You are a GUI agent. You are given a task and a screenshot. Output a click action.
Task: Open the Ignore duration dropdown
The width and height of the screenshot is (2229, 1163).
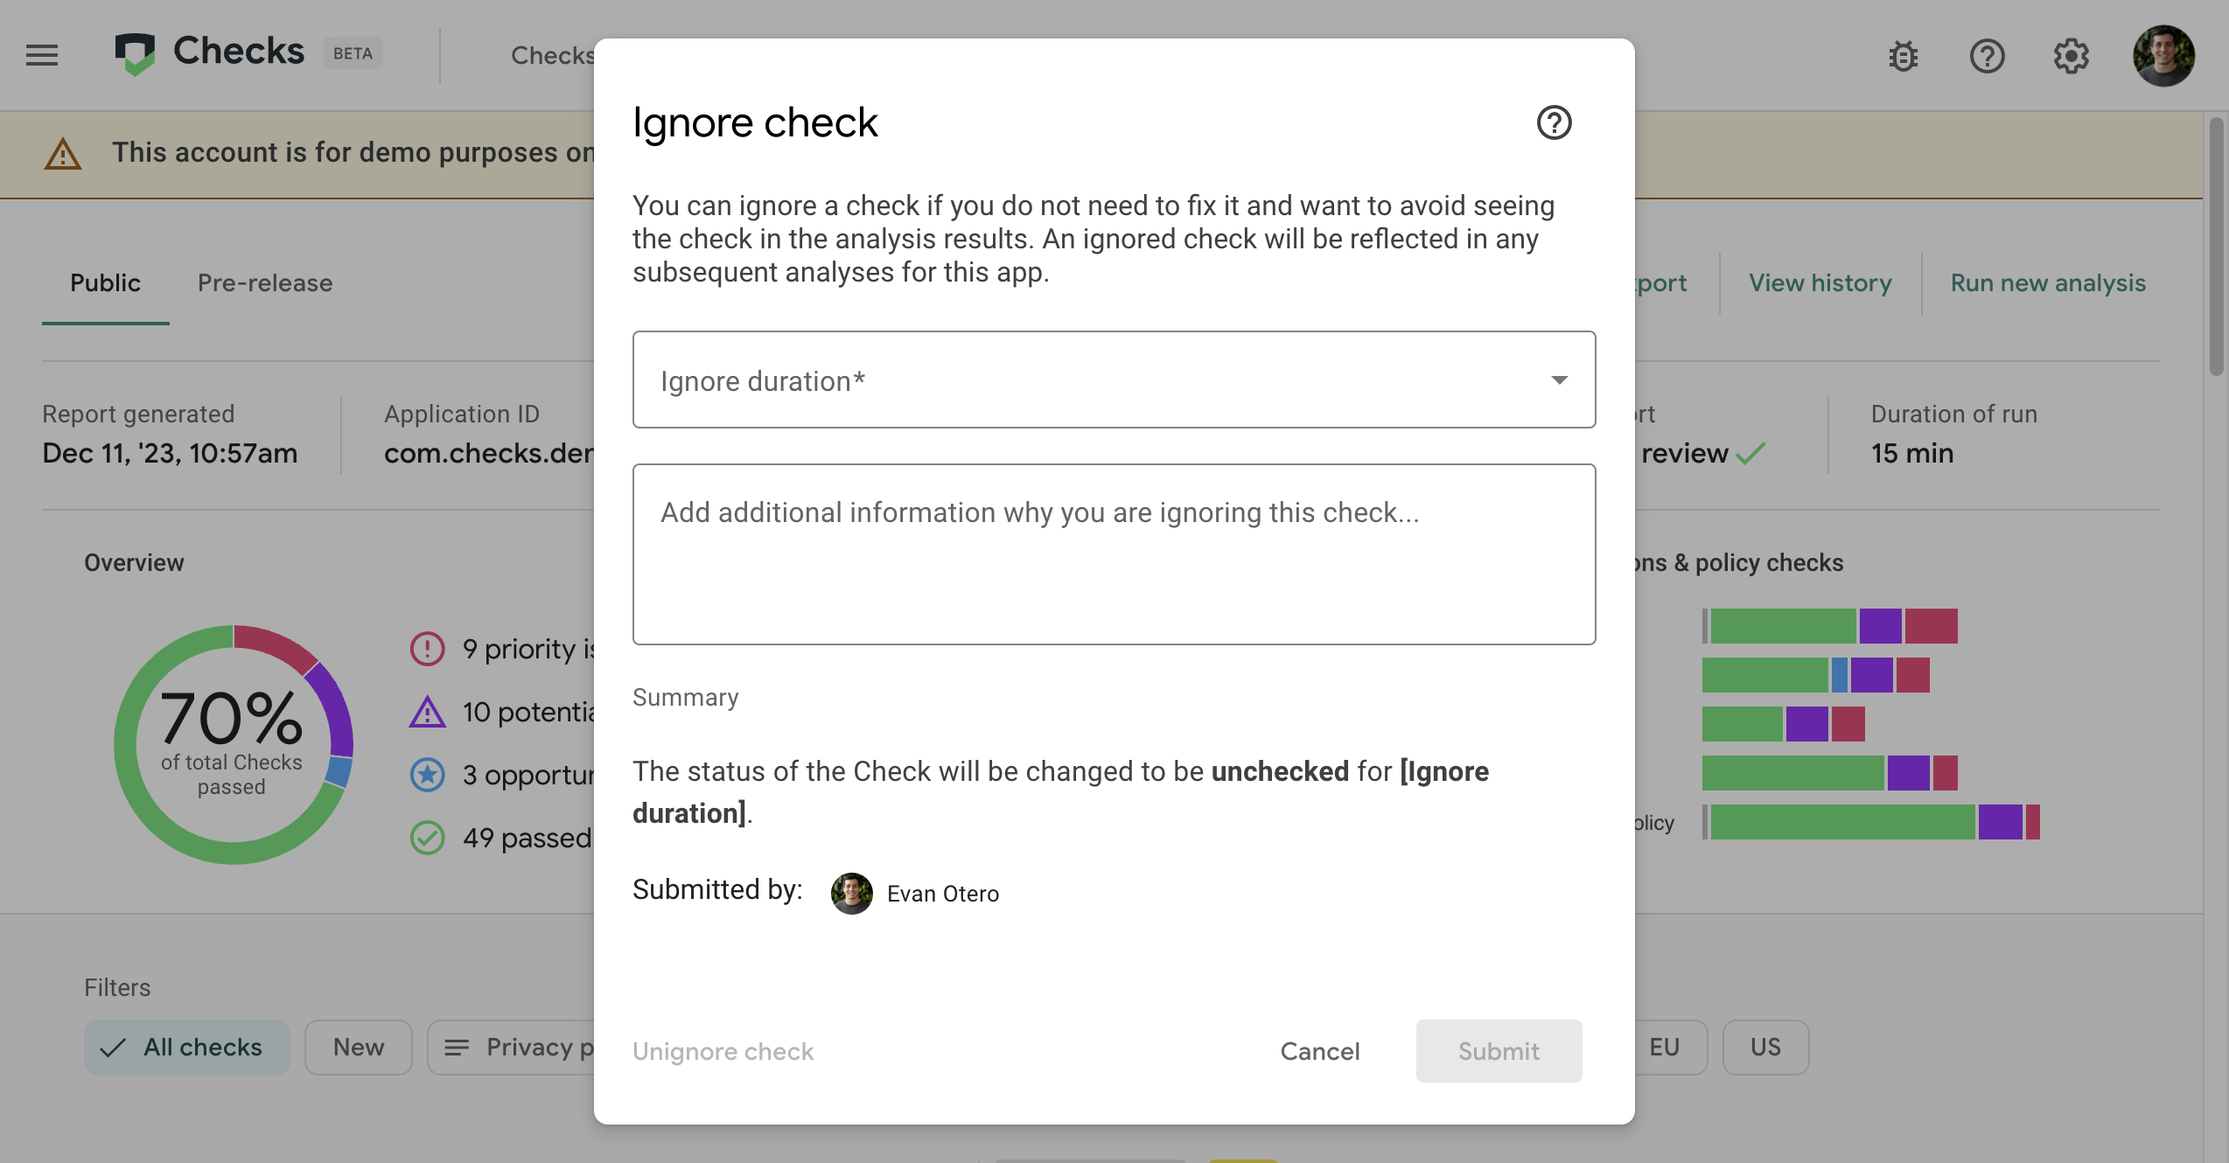[1113, 380]
